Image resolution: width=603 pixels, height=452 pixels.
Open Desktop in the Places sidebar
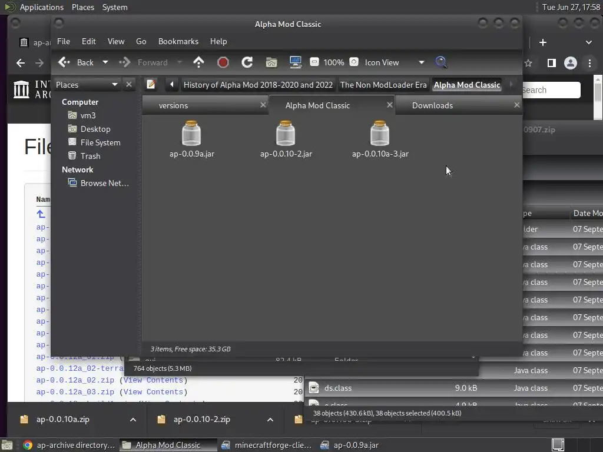(x=95, y=129)
